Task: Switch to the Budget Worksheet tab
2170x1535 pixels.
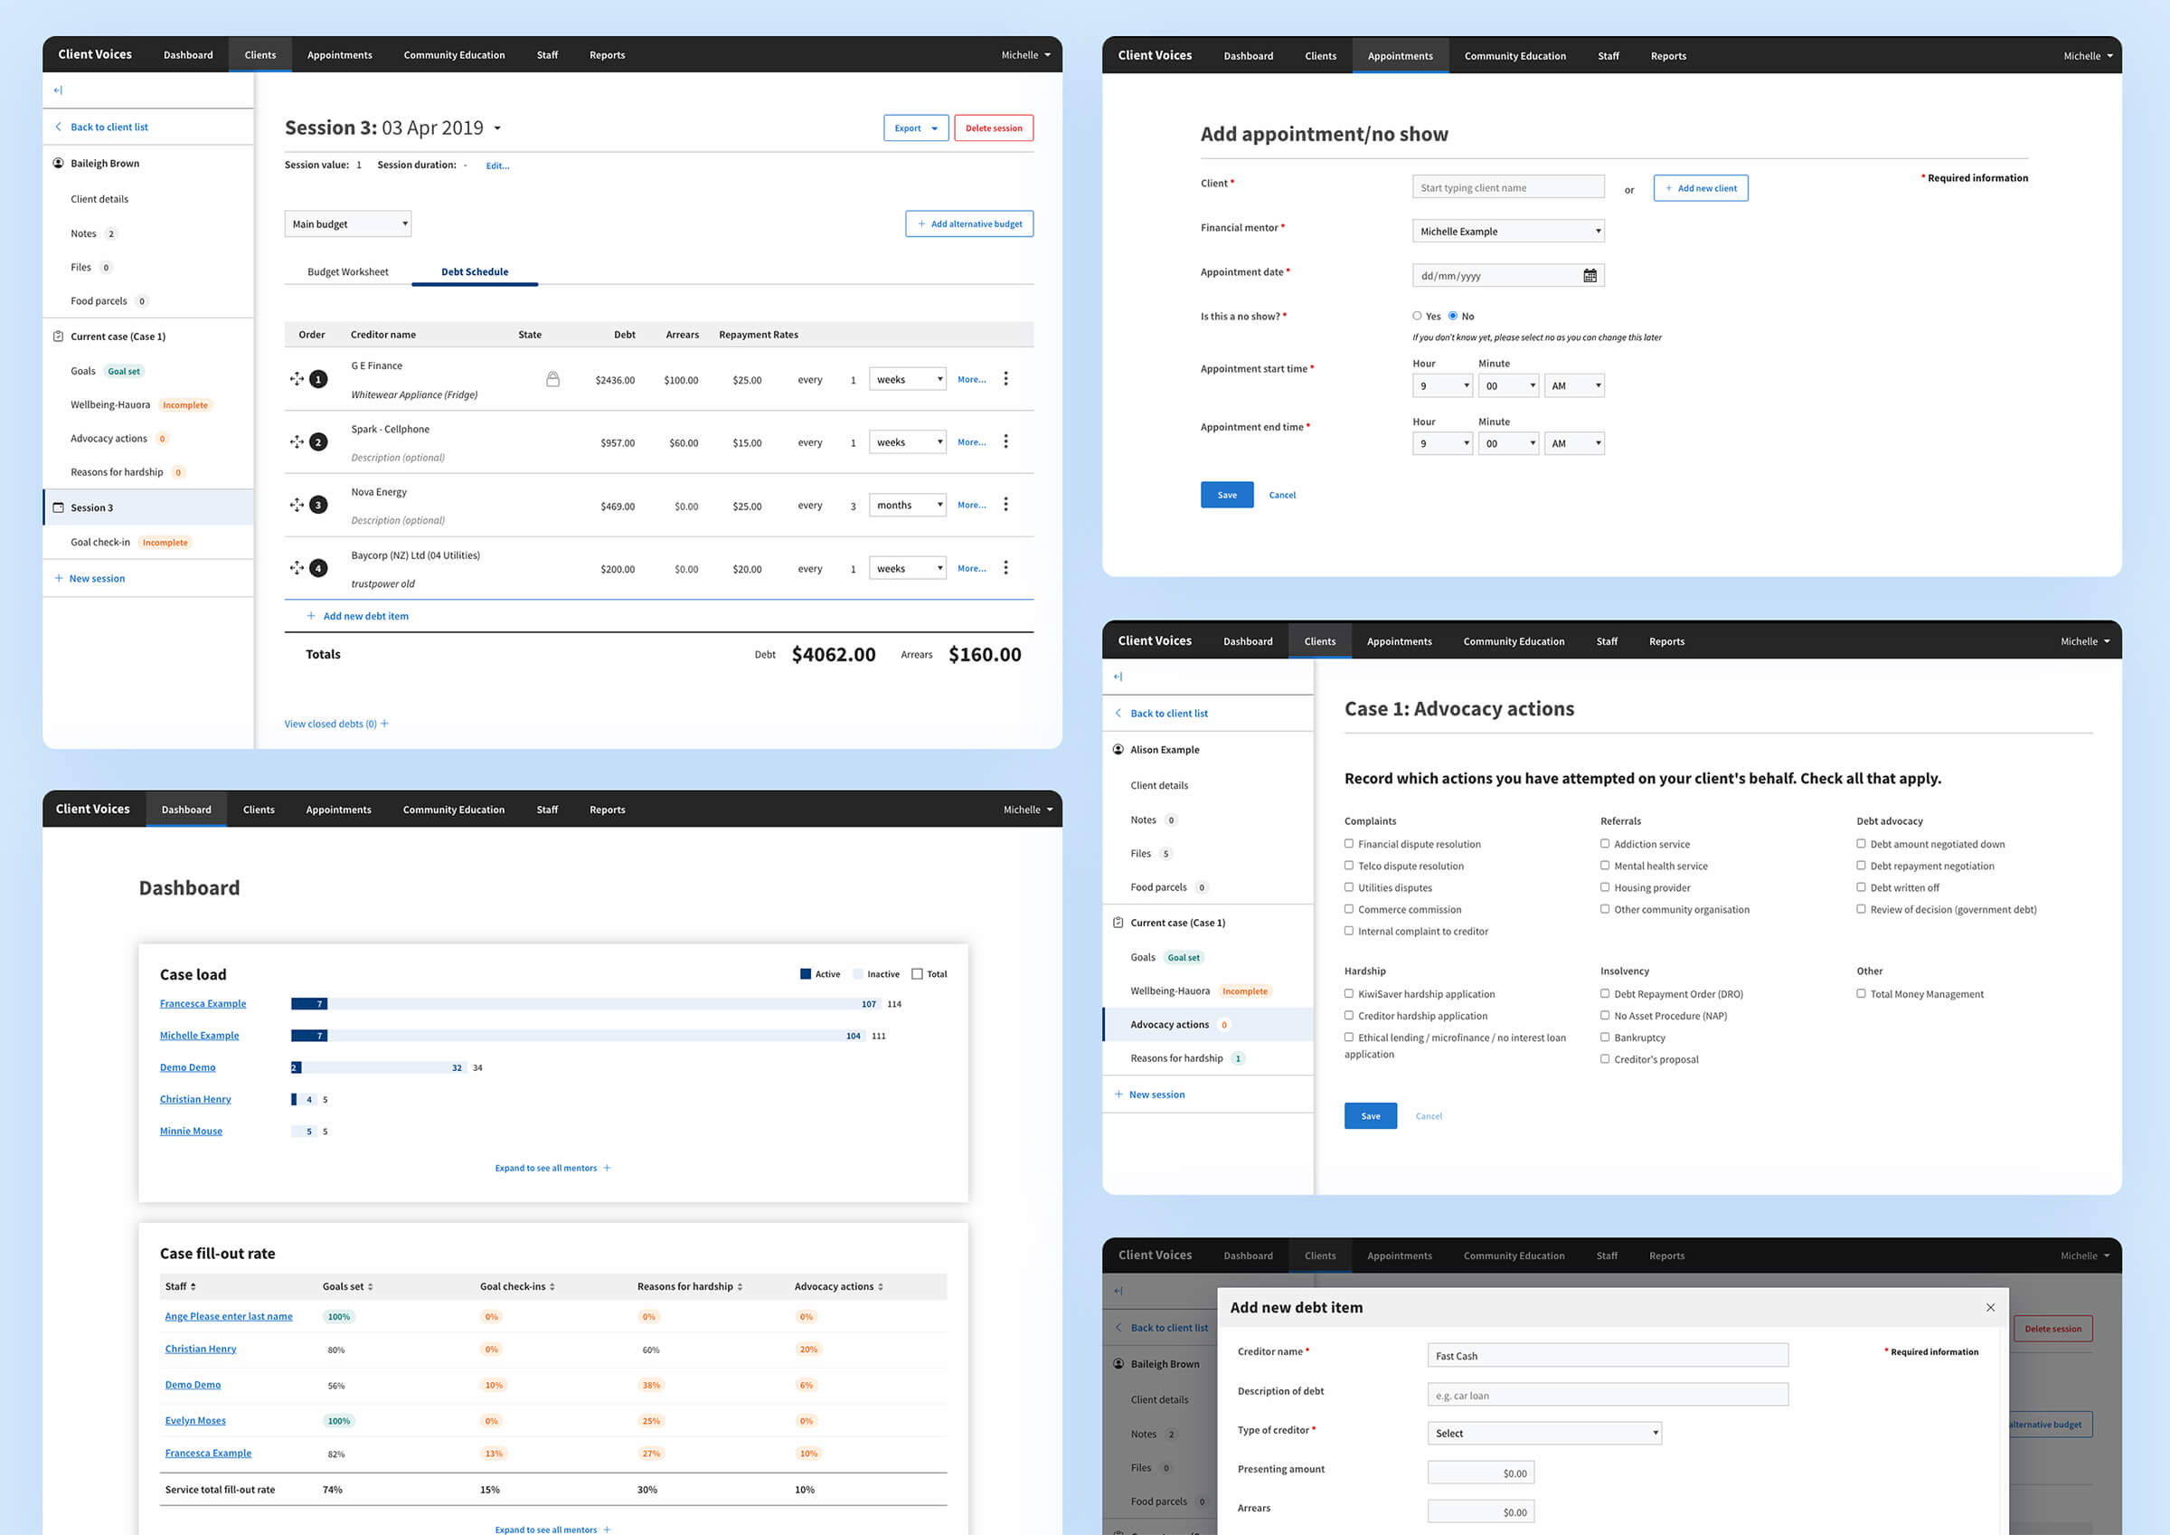Action: pos(347,271)
